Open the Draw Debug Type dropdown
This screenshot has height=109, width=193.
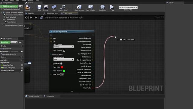click(64, 60)
